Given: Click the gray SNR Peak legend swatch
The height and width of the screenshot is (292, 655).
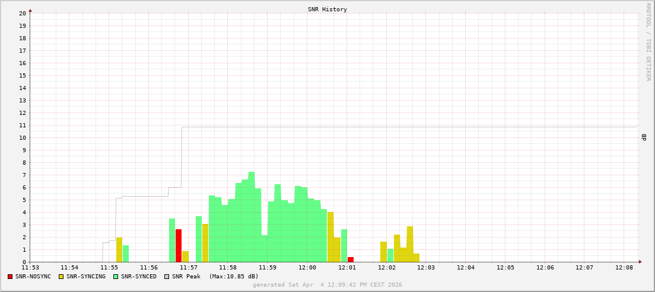Looking at the screenshot, I should (x=167, y=277).
